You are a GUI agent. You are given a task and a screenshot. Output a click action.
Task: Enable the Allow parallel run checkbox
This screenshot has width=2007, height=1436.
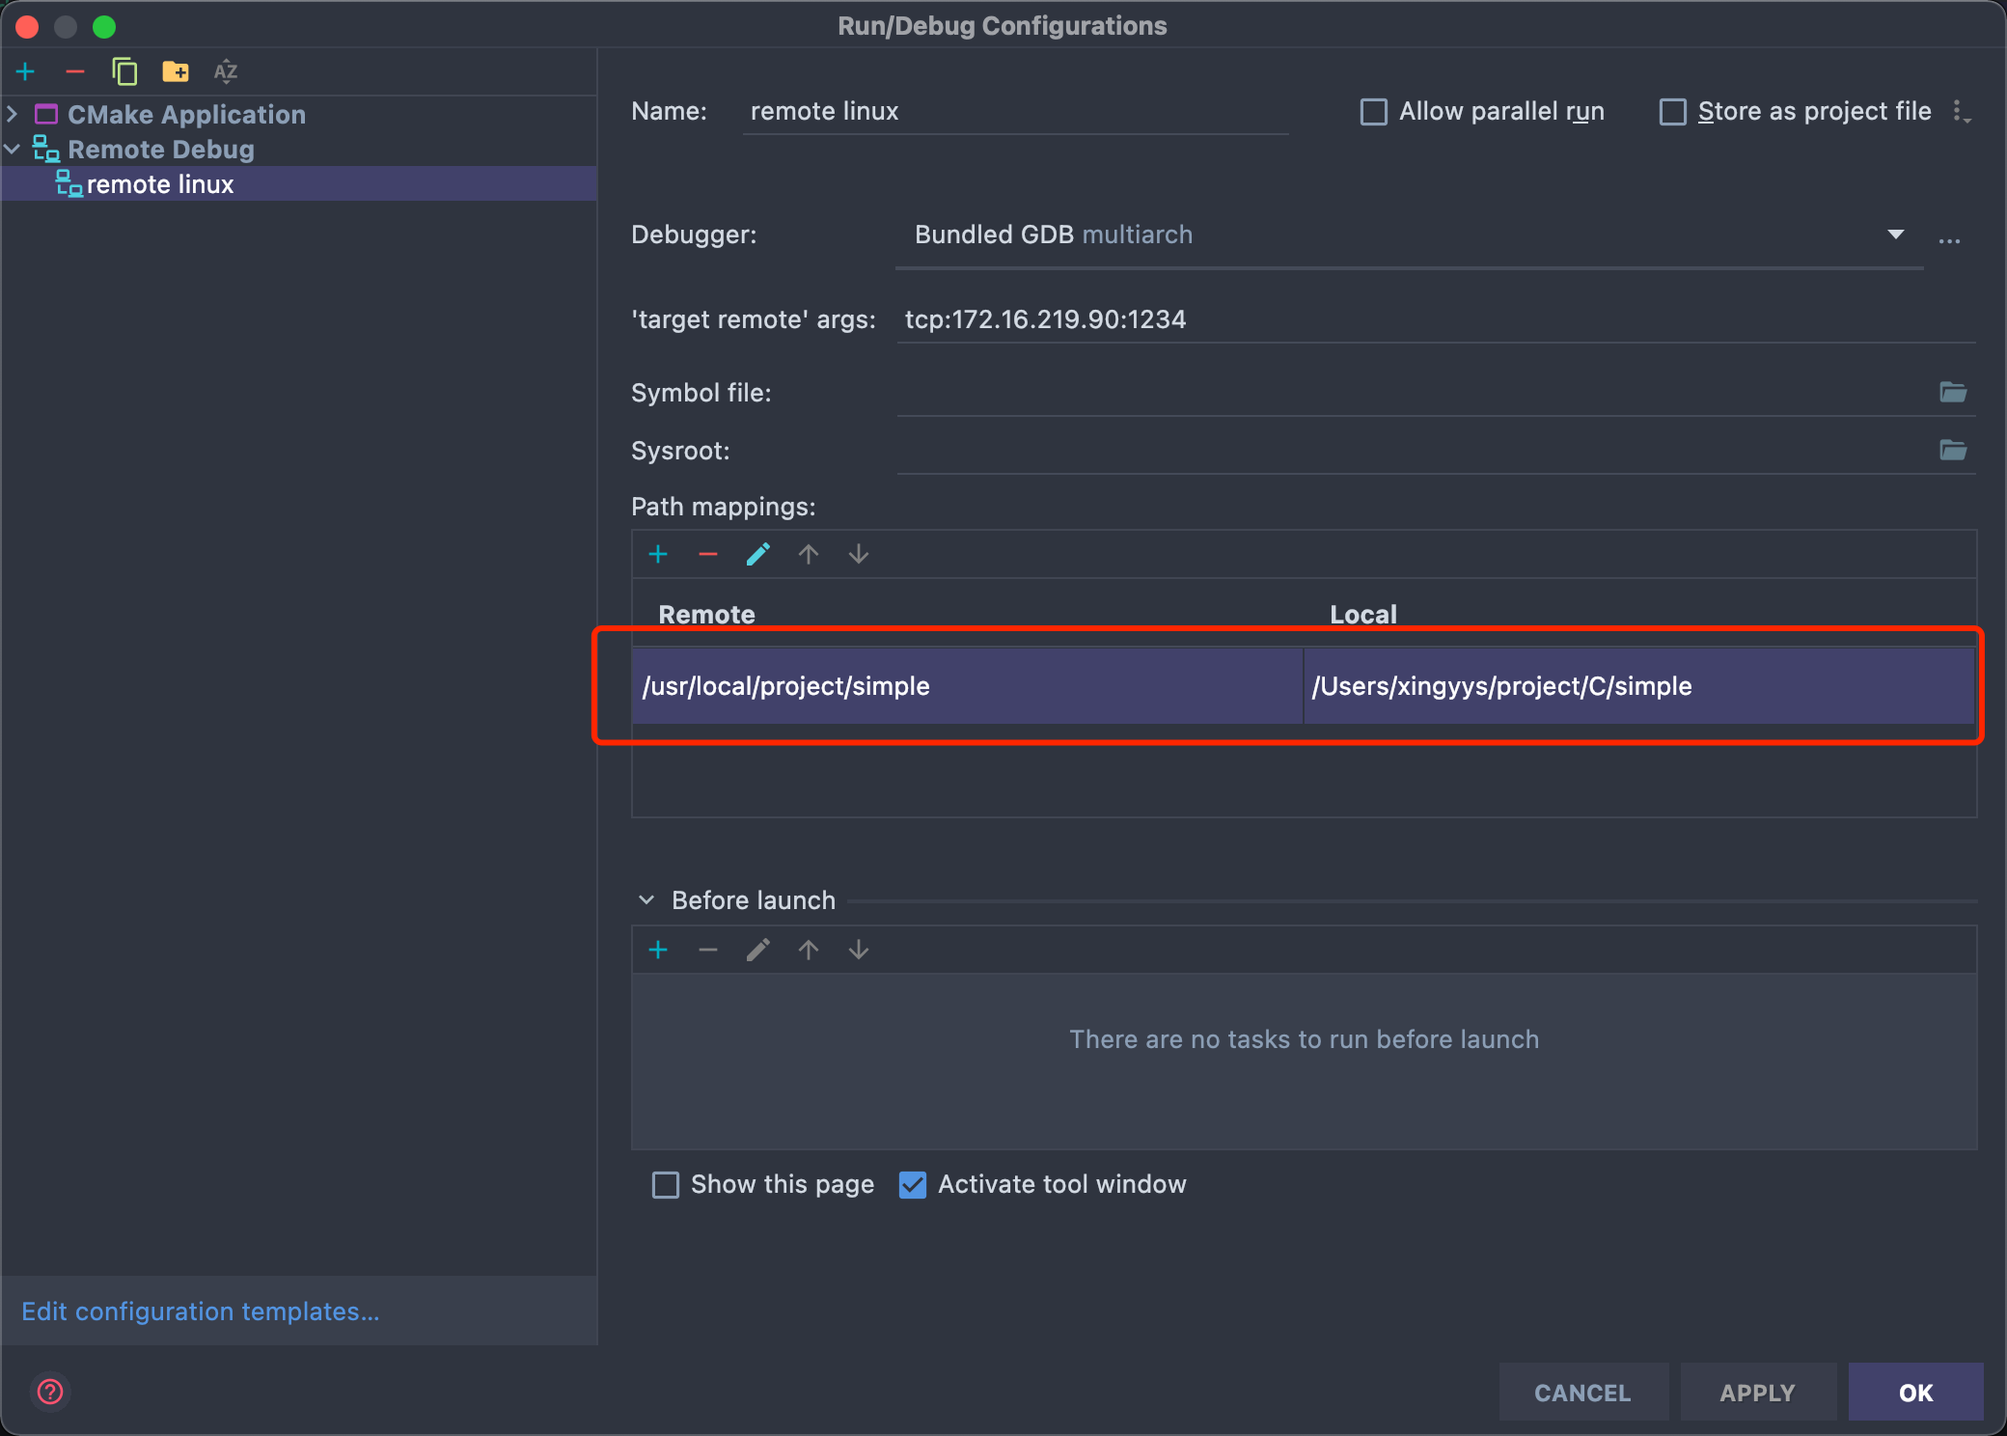[x=1374, y=112]
